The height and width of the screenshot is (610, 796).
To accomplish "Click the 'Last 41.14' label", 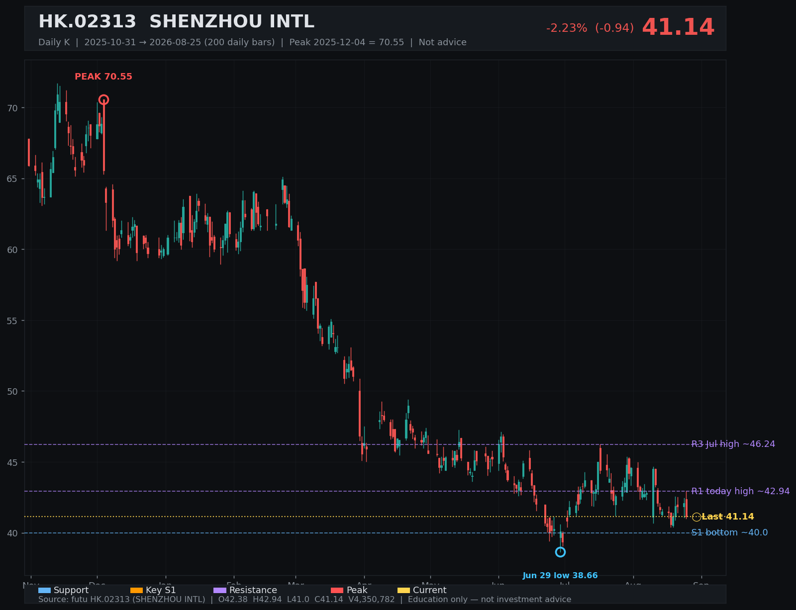I will point(728,517).
